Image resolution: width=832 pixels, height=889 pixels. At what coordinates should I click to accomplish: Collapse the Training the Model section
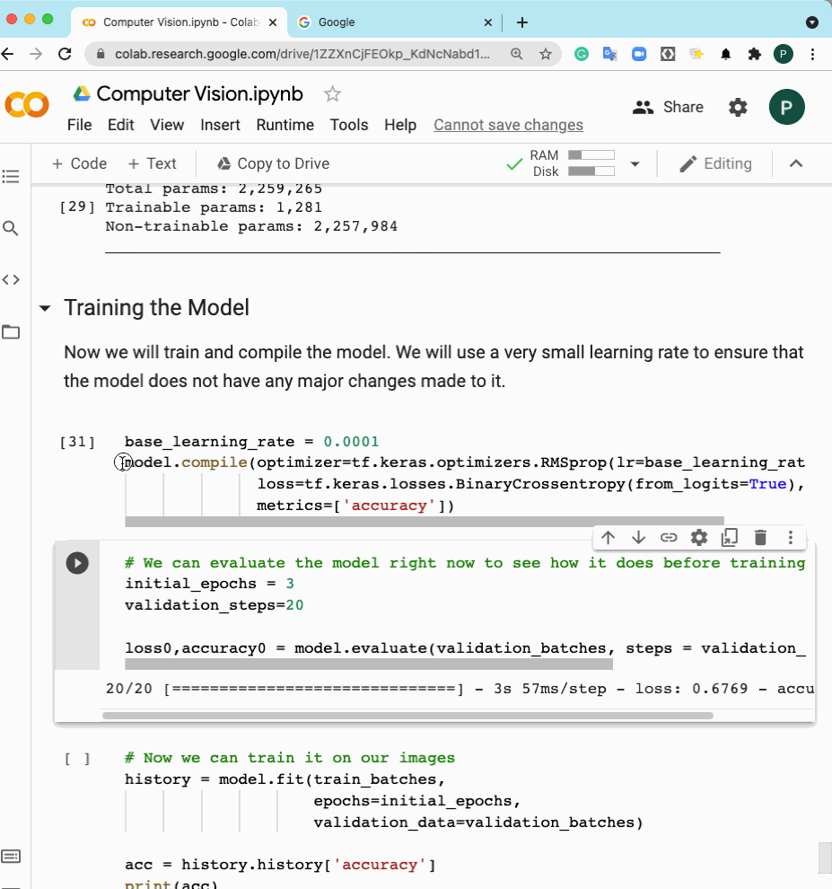pyautogui.click(x=45, y=308)
